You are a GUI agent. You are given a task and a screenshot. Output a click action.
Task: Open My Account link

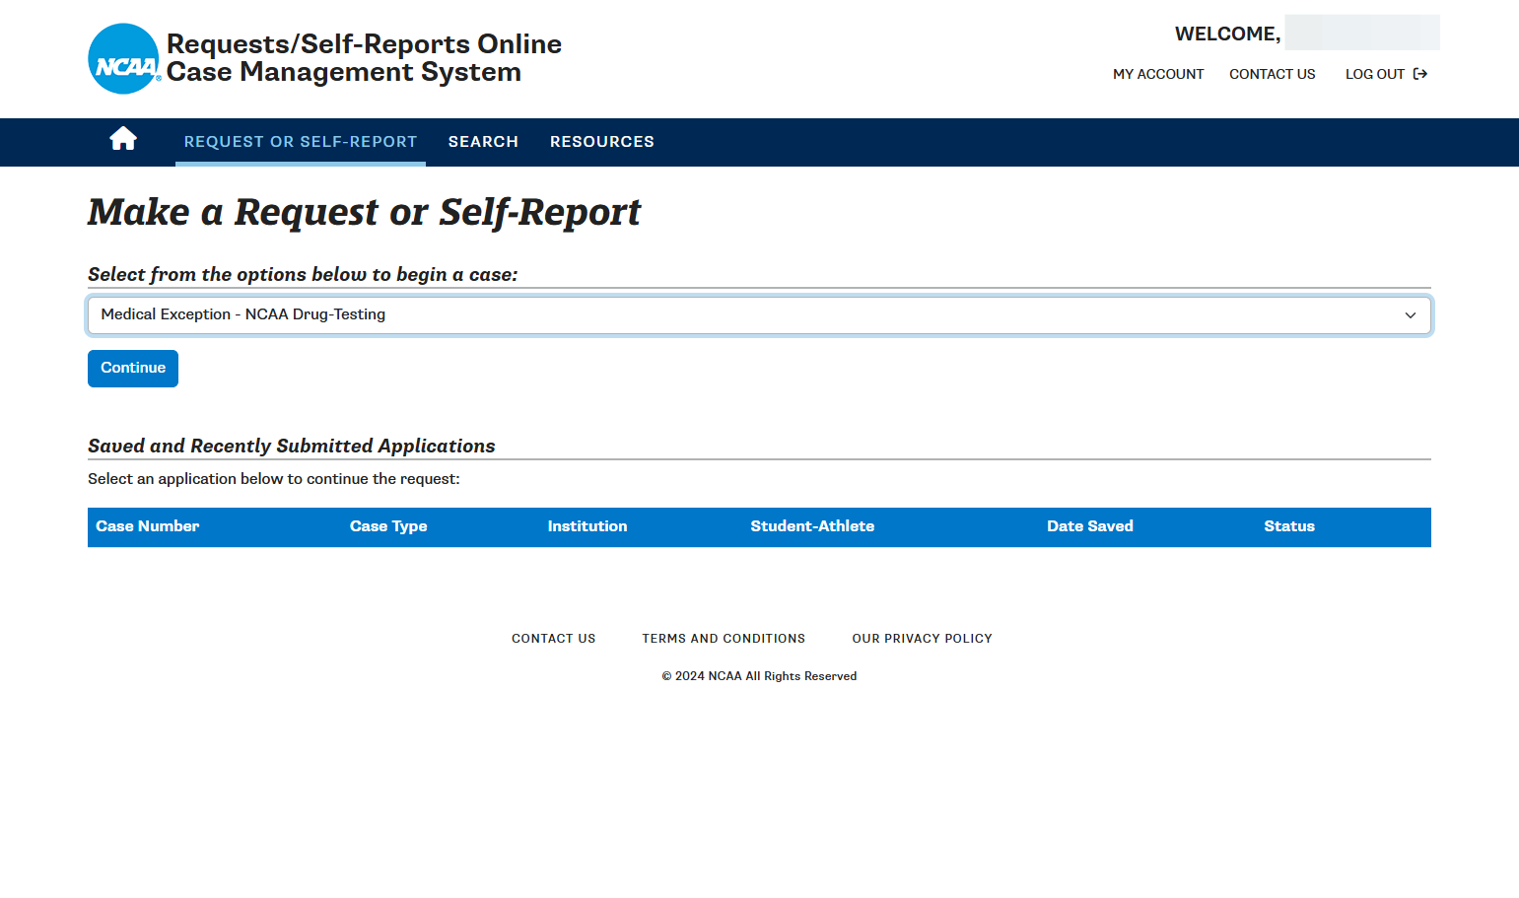pos(1158,74)
